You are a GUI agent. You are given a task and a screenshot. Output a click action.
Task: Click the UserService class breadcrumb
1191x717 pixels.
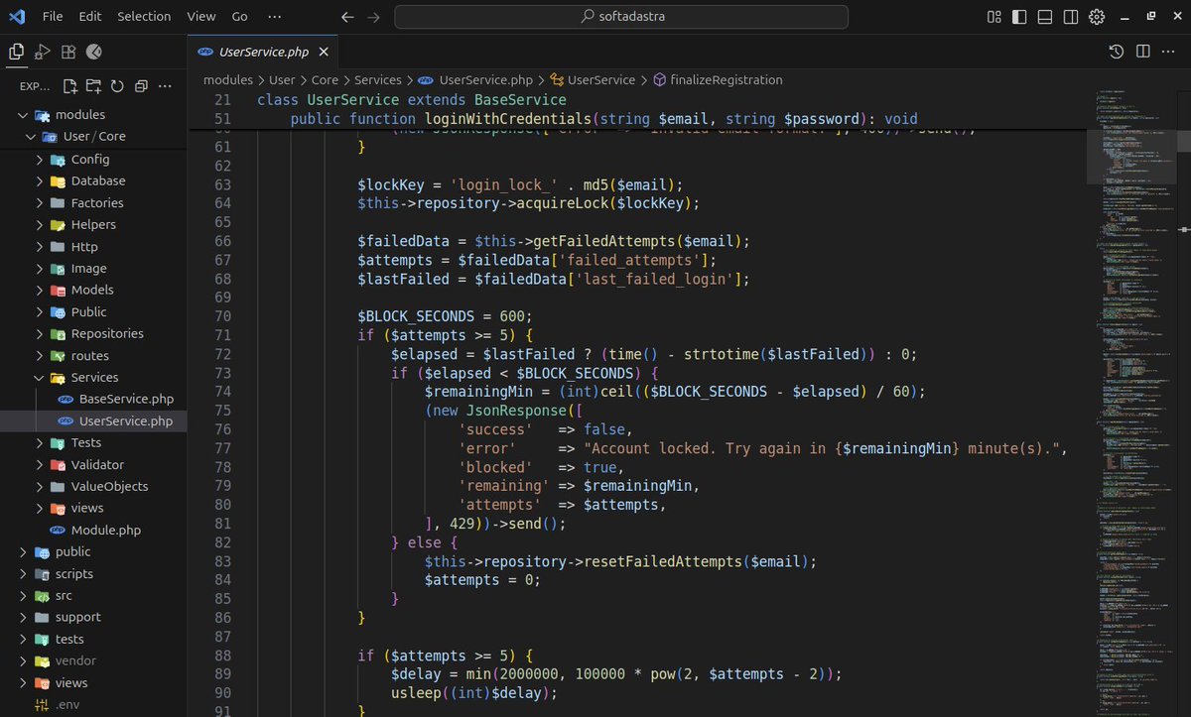[601, 80]
